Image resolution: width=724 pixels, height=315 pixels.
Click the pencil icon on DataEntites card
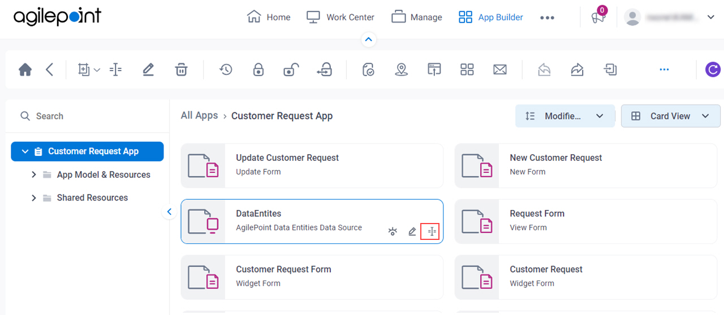coord(412,231)
